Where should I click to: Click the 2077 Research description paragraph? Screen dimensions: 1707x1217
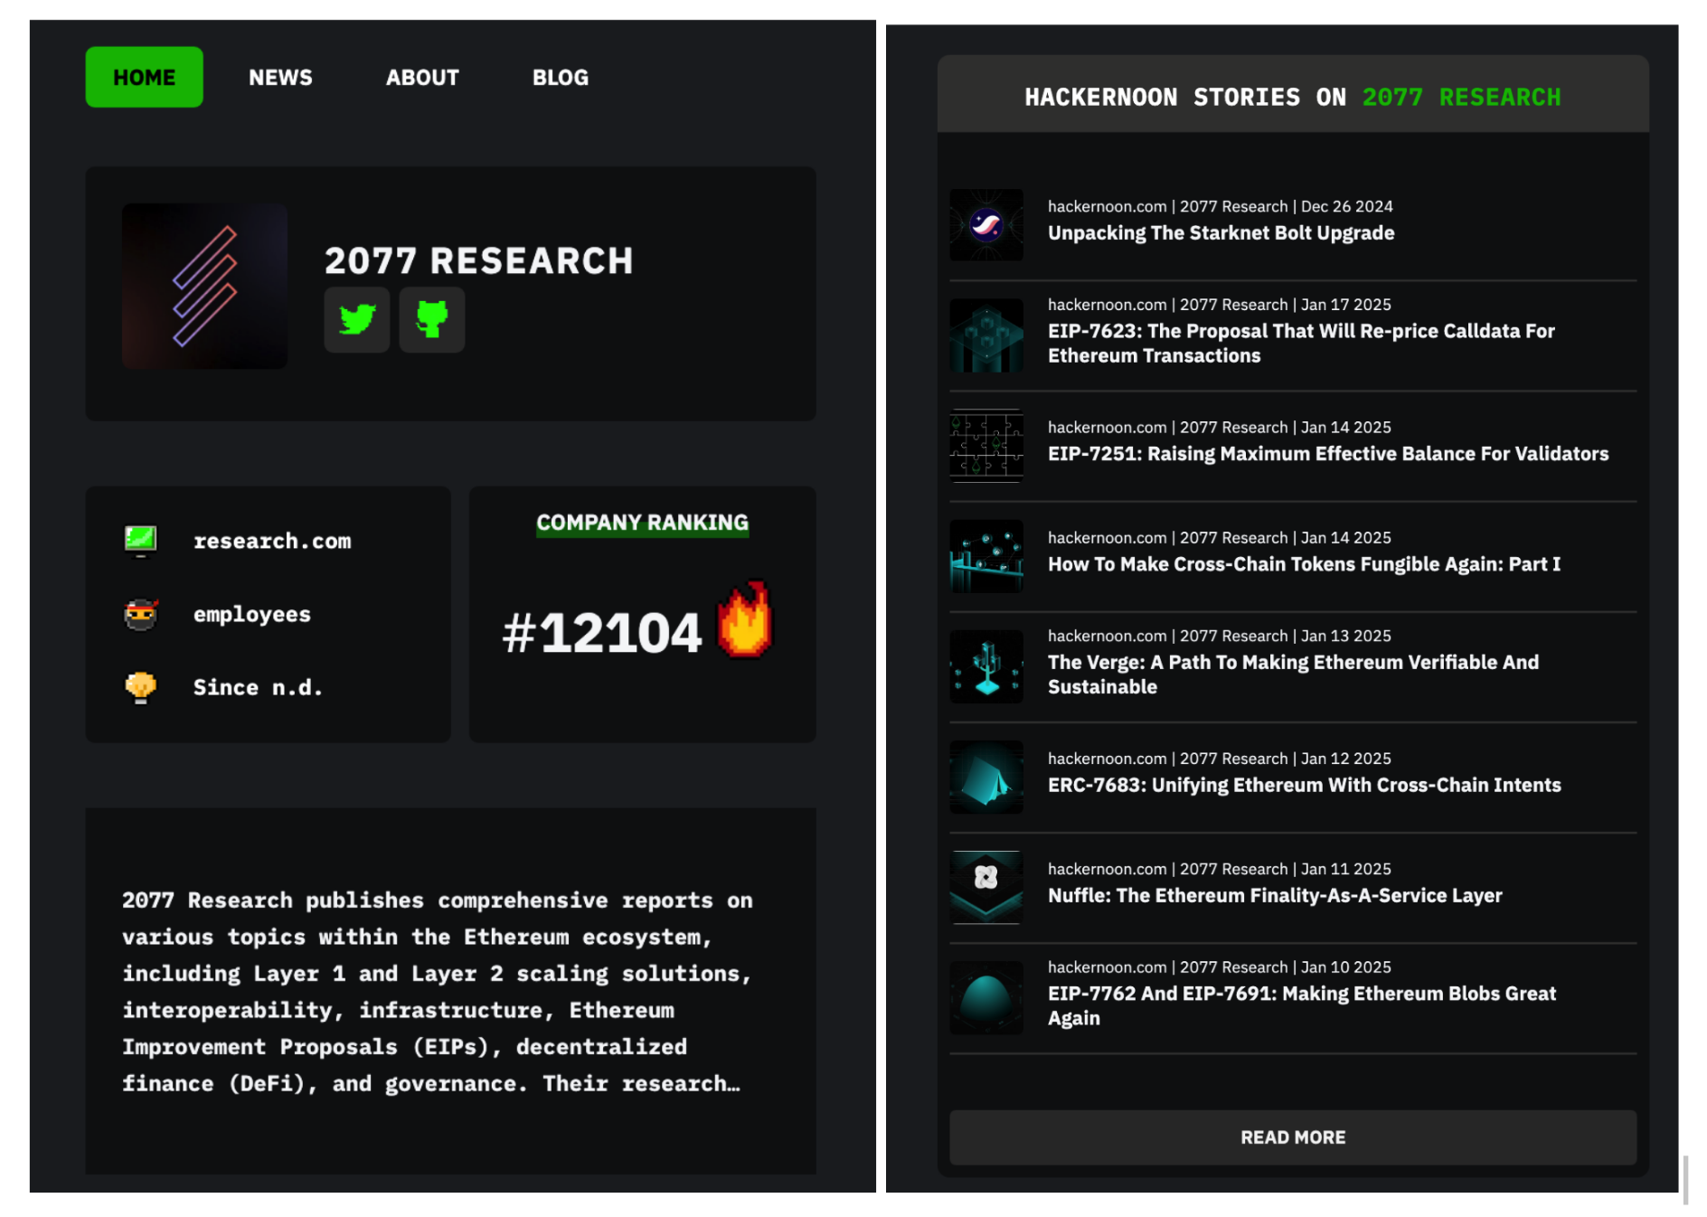[438, 991]
